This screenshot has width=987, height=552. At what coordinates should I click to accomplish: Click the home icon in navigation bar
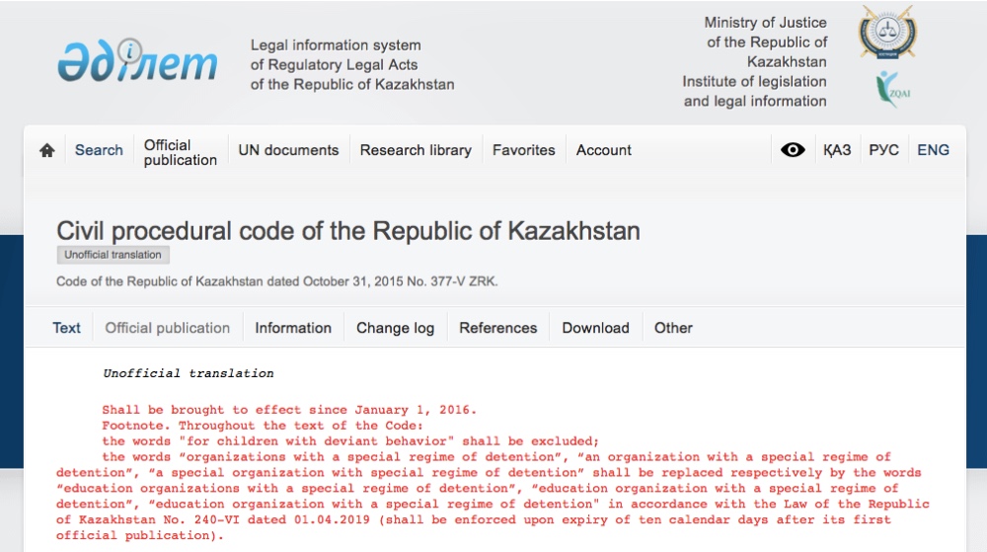tap(47, 150)
